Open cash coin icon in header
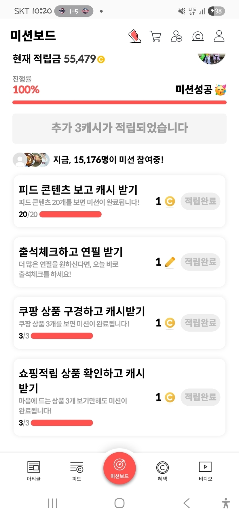The height and width of the screenshot is (518, 239). [x=198, y=36]
